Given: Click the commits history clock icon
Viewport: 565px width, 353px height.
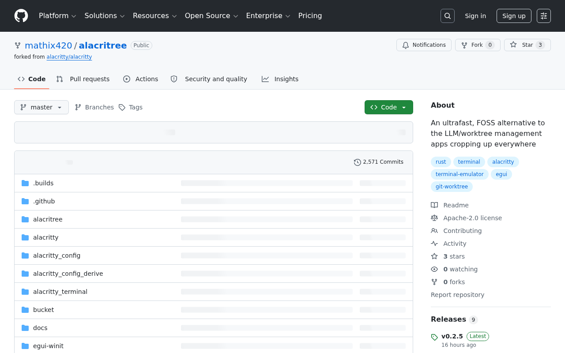Looking at the screenshot, I should (x=358, y=162).
